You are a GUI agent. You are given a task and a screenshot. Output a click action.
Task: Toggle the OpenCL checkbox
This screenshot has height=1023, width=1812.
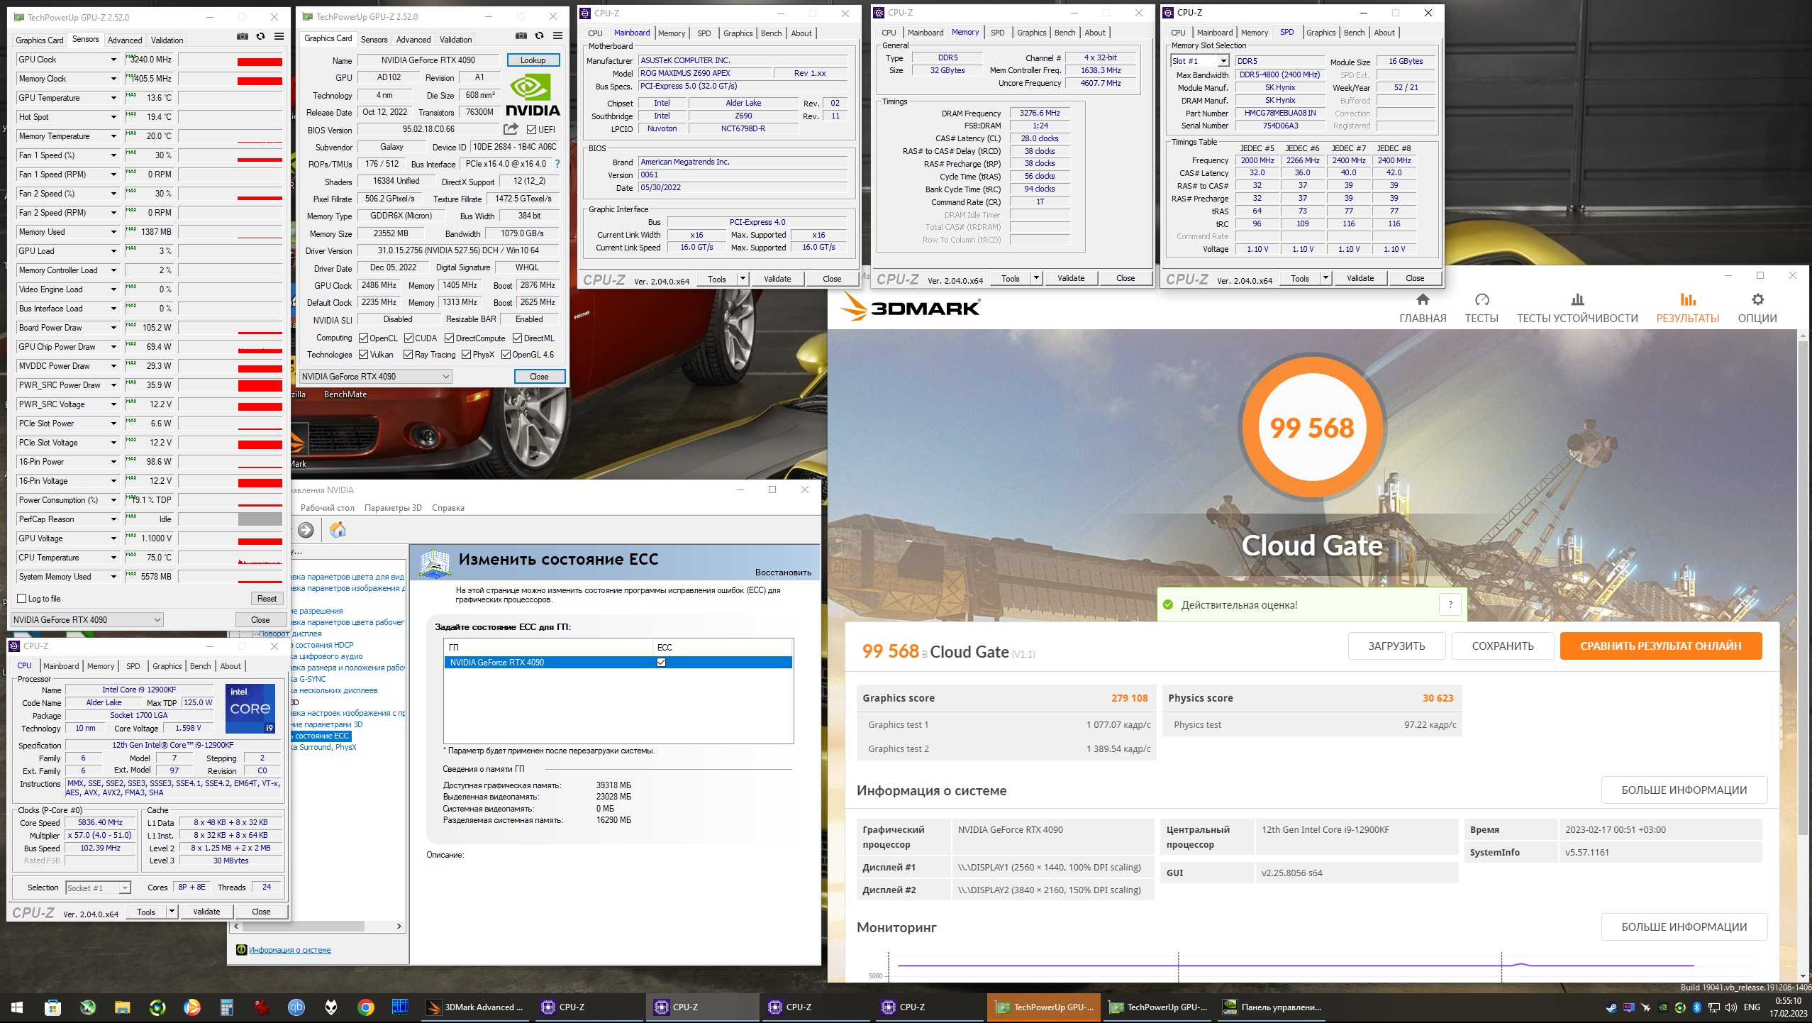click(363, 338)
